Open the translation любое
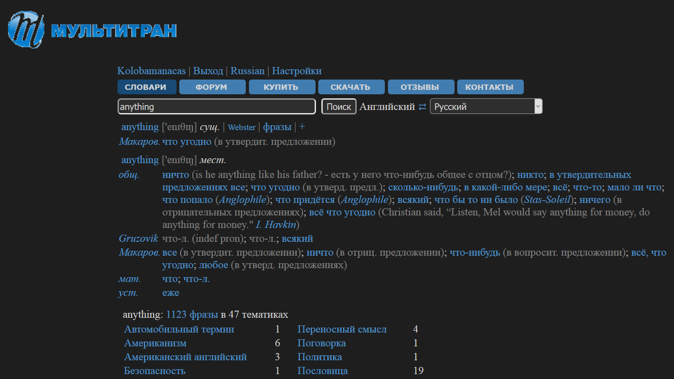The width and height of the screenshot is (674, 379). (214, 265)
